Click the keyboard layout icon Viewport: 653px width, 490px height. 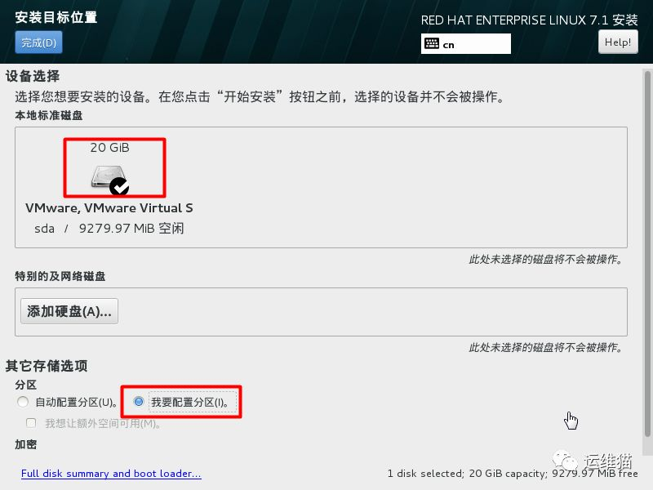coord(432,44)
